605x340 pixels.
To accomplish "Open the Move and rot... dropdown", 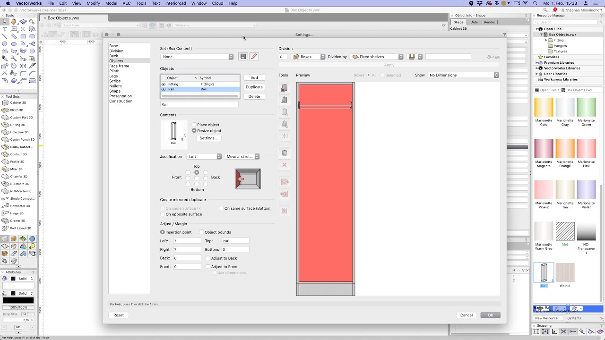I will pos(242,156).
